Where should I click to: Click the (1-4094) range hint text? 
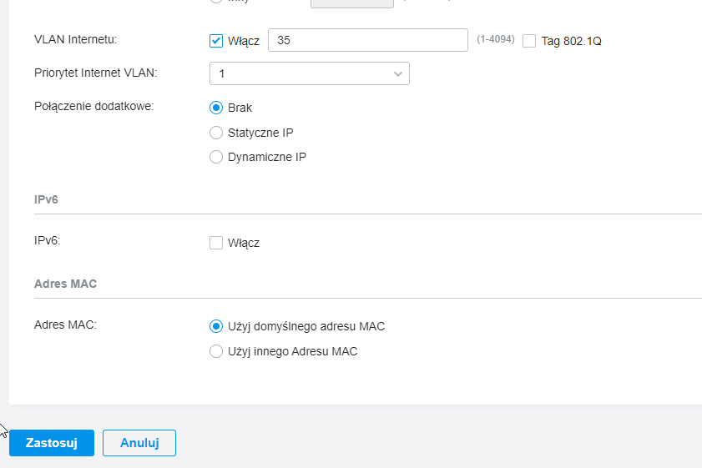point(495,40)
